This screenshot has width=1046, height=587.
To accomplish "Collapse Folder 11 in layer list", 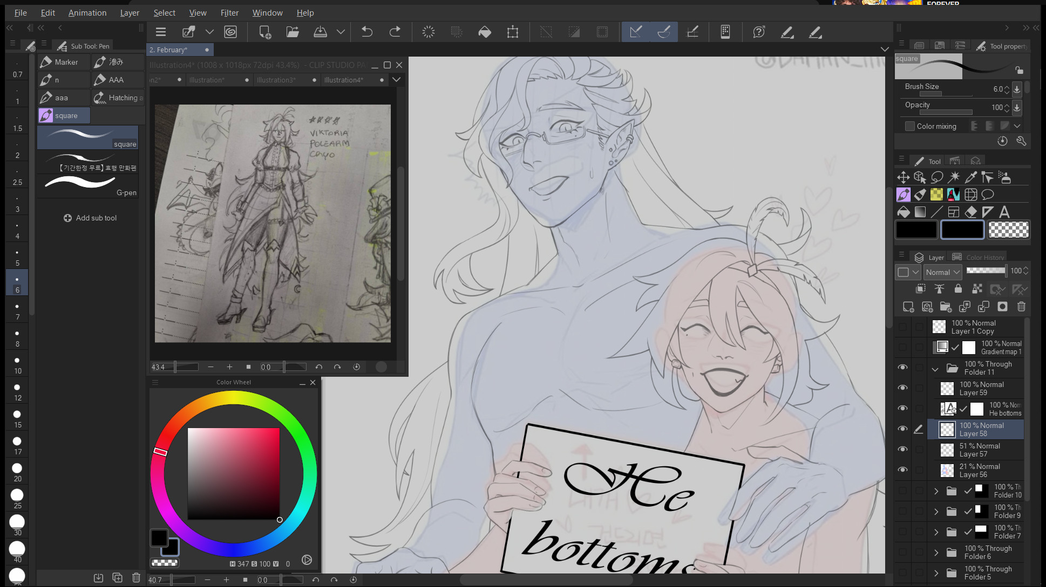I will (x=935, y=369).
